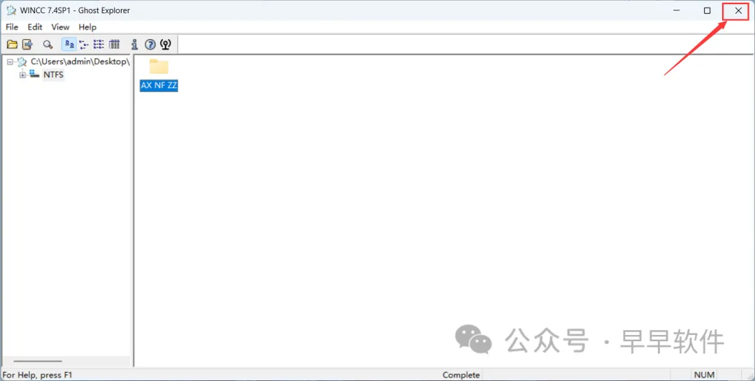Switch to Details view in toolbar
The width and height of the screenshot is (755, 381).
point(114,45)
